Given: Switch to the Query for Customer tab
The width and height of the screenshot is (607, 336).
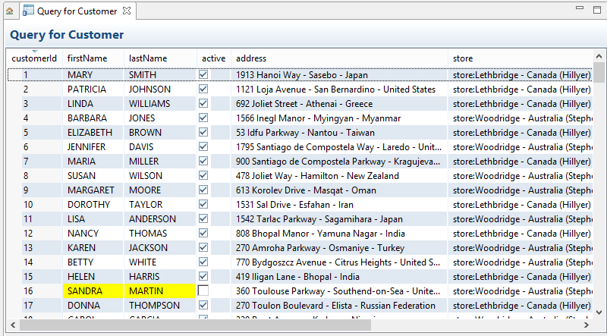Looking at the screenshot, I should pyautogui.click(x=76, y=11).
